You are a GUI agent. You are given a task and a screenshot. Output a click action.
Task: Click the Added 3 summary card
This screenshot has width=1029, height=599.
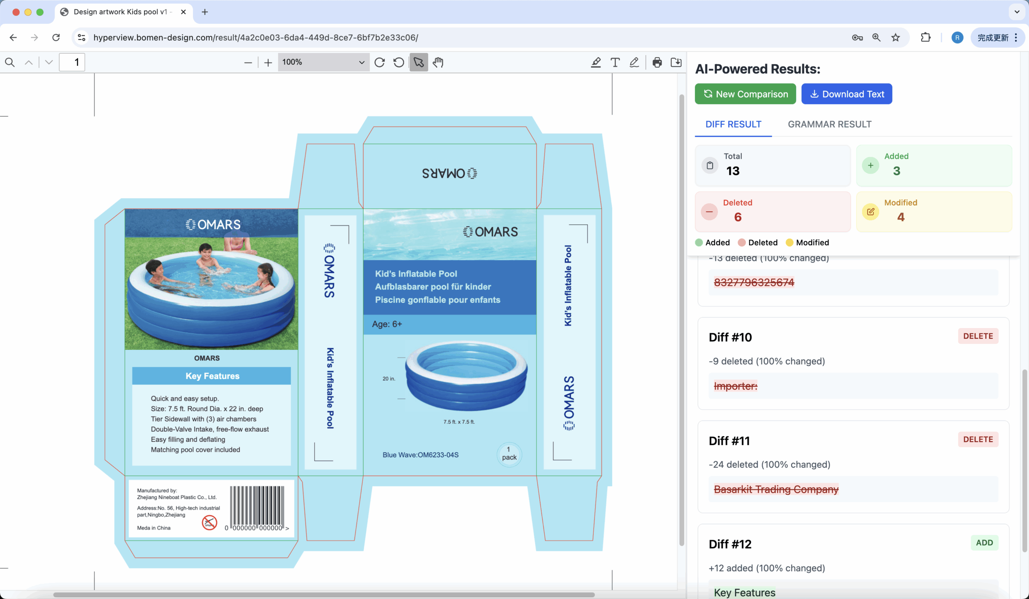point(934,165)
